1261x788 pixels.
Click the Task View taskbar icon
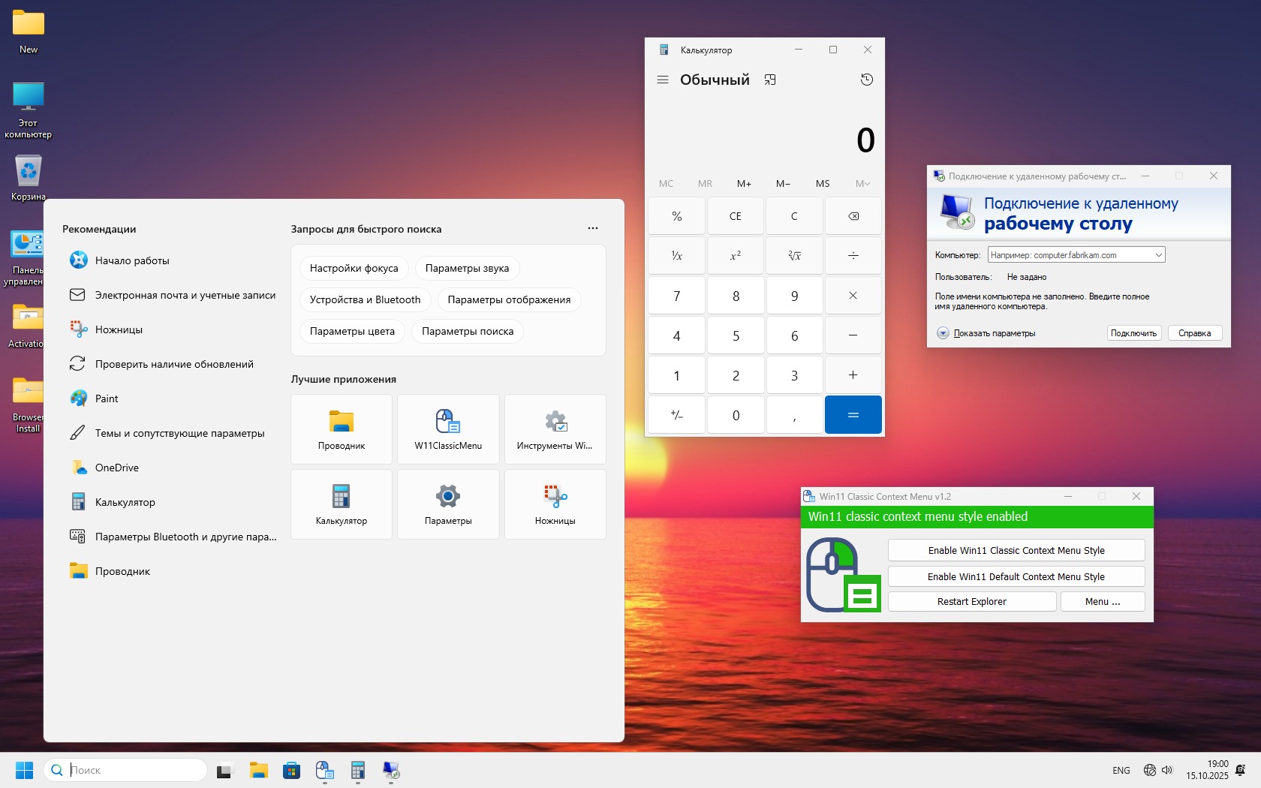[x=224, y=770]
